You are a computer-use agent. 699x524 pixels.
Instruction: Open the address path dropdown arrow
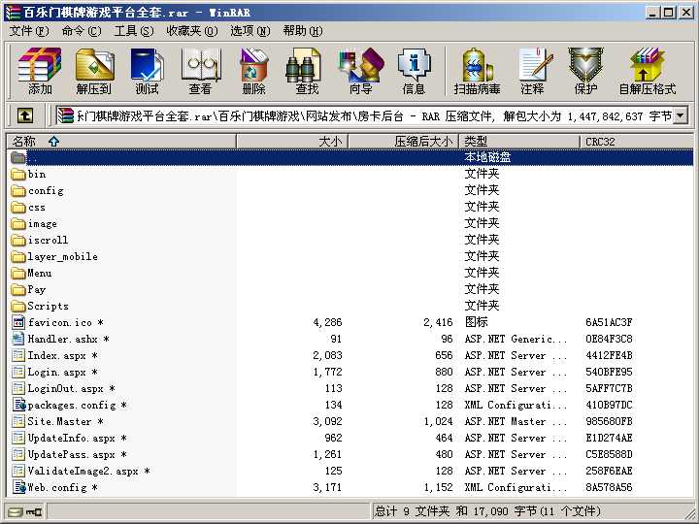click(681, 116)
